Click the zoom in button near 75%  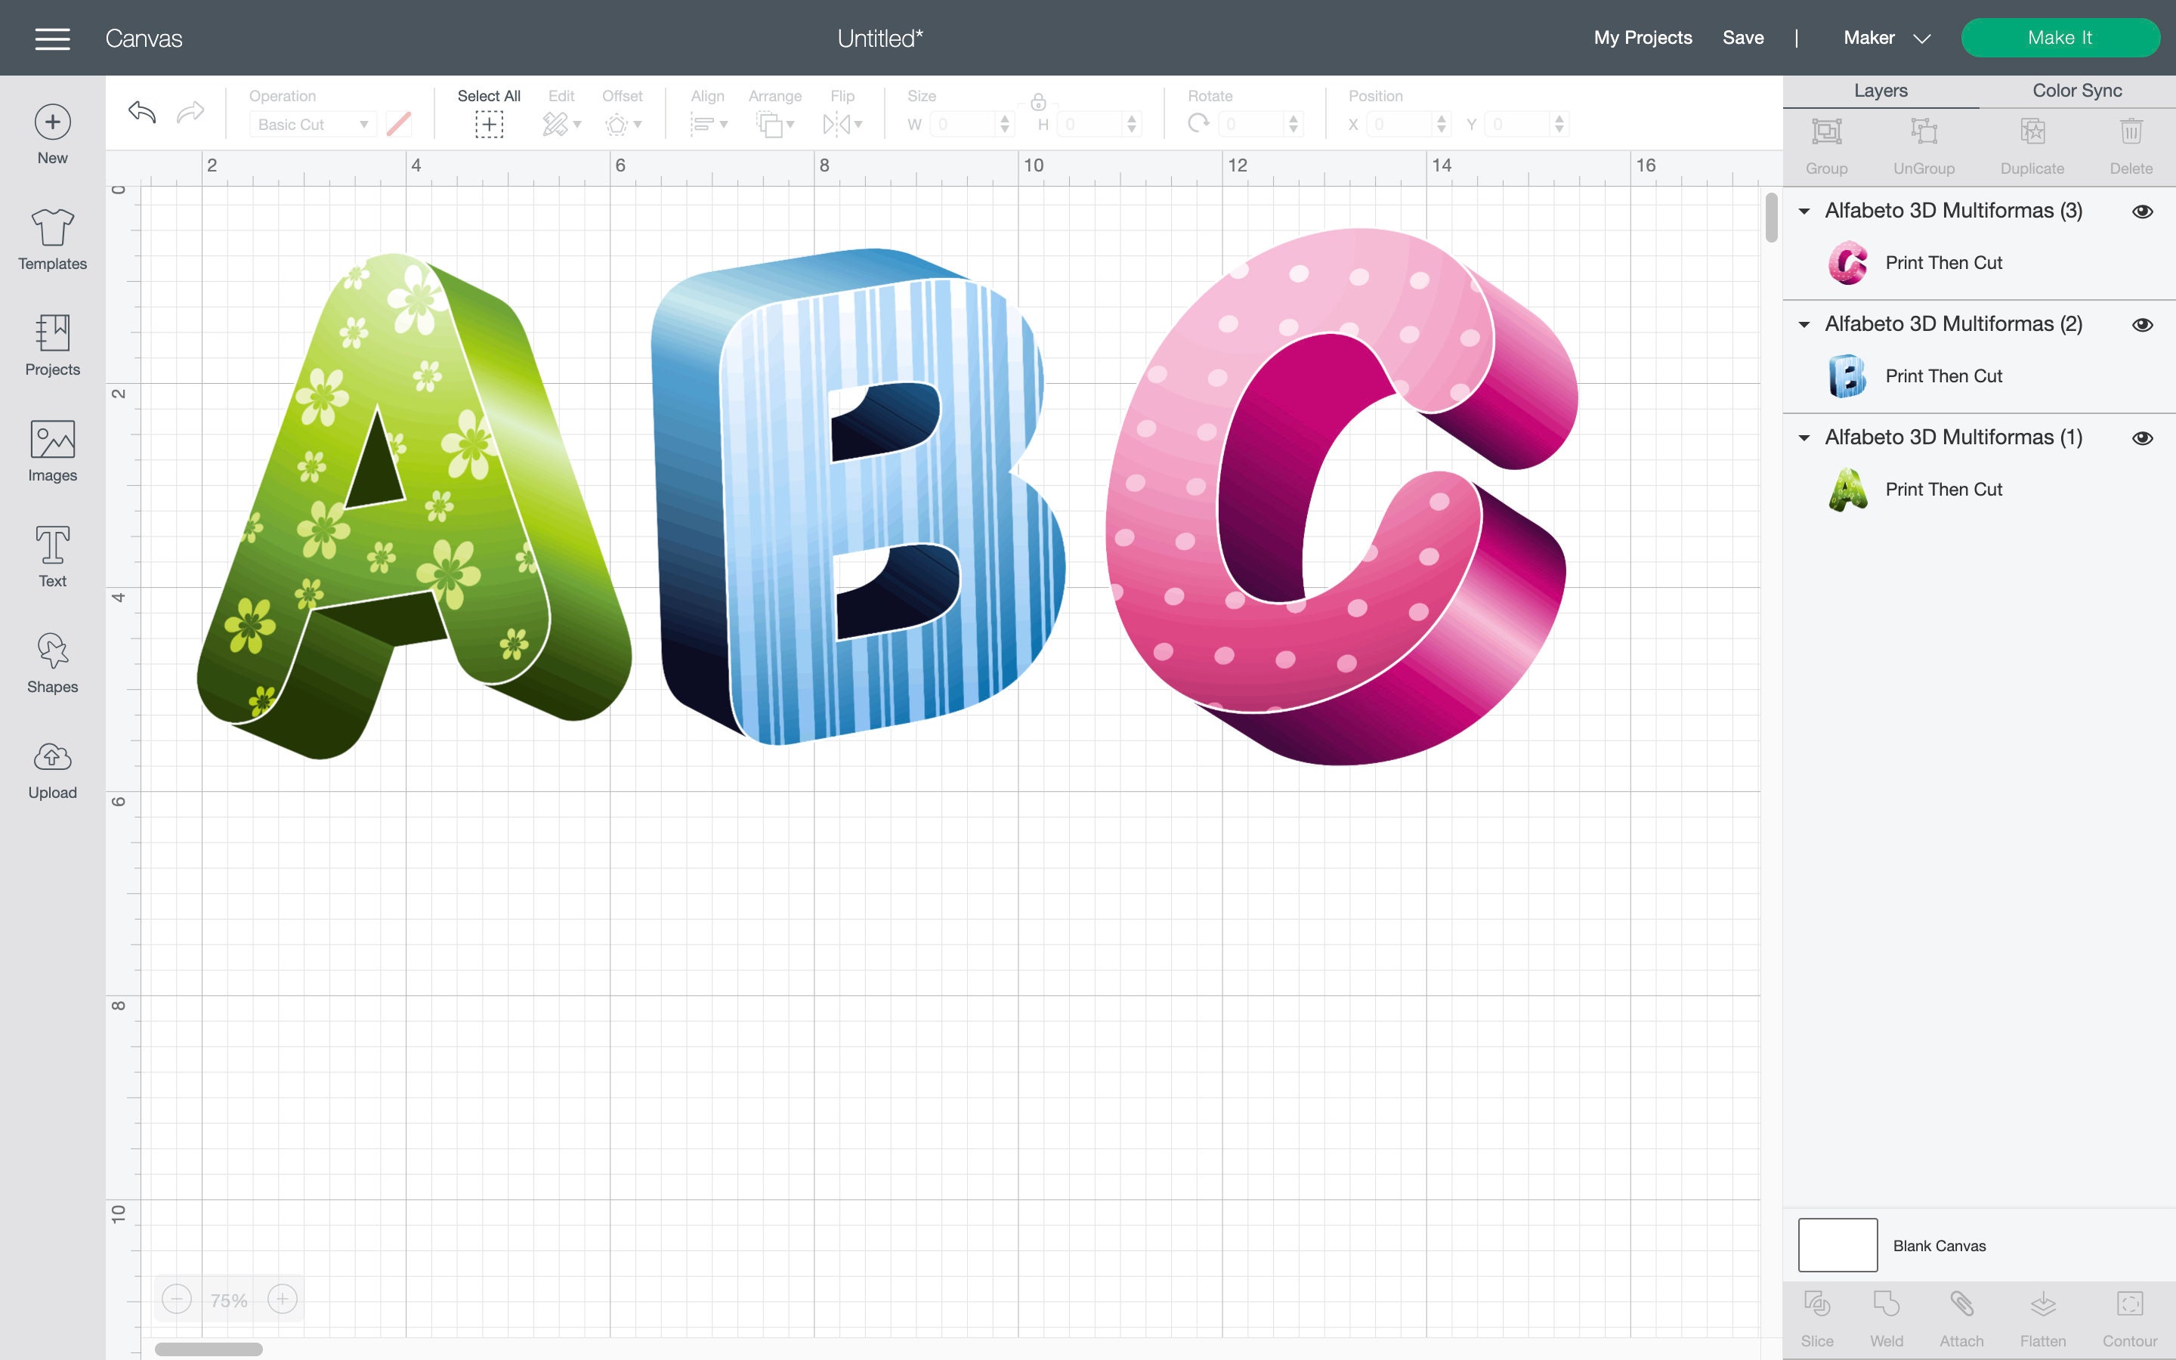click(x=283, y=1298)
